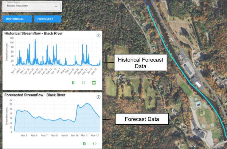Export Historical Streamflow data as JSON
Image resolution: width=227 pixels, height=149 pixels.
(x=83, y=83)
